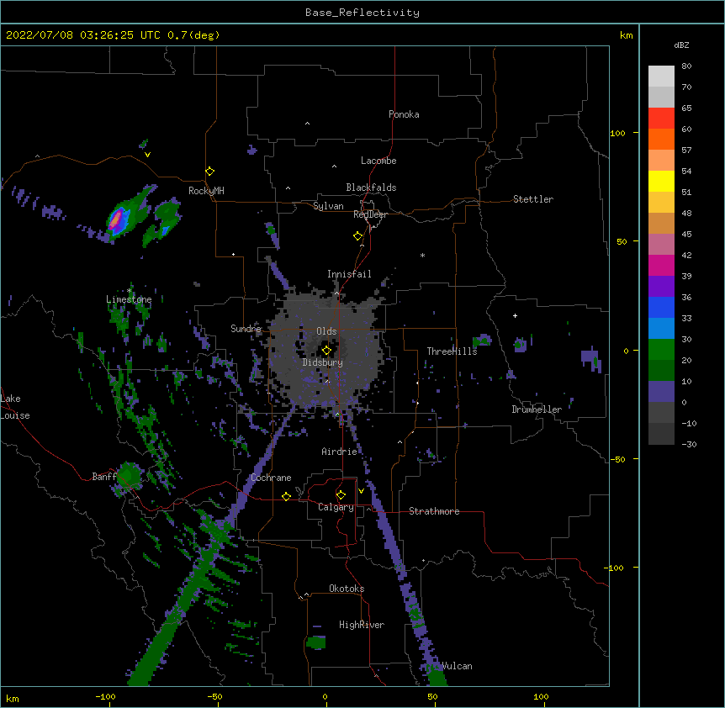Click the Lake Louise label
Screen dimensions: 725x708
point(15,407)
